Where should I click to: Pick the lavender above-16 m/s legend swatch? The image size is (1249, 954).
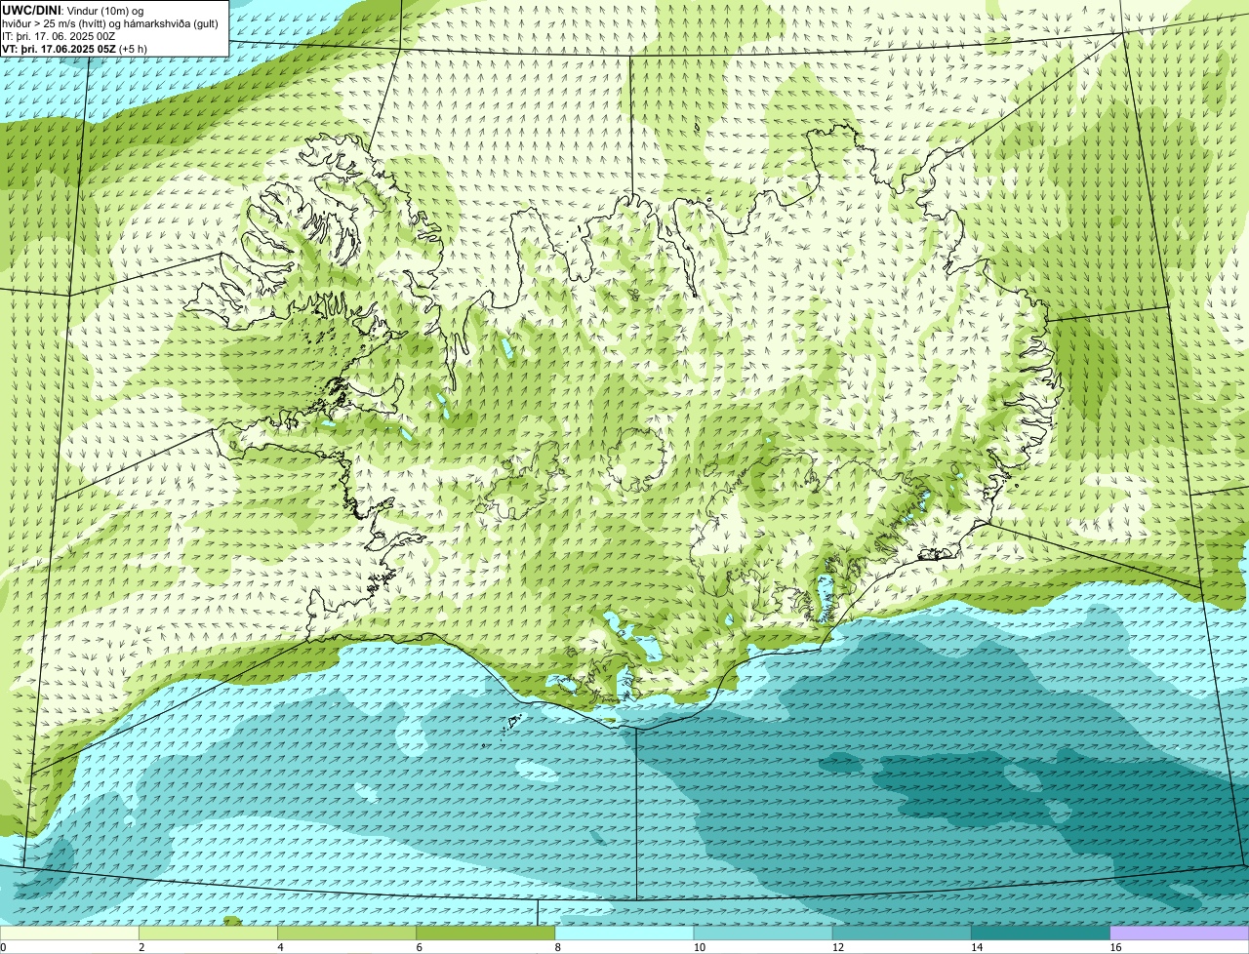pyautogui.click(x=1180, y=934)
